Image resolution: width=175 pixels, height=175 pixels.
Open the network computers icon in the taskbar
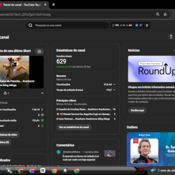9,171
